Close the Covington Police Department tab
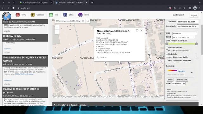This screenshot has width=203, height=114. tap(51, 3)
